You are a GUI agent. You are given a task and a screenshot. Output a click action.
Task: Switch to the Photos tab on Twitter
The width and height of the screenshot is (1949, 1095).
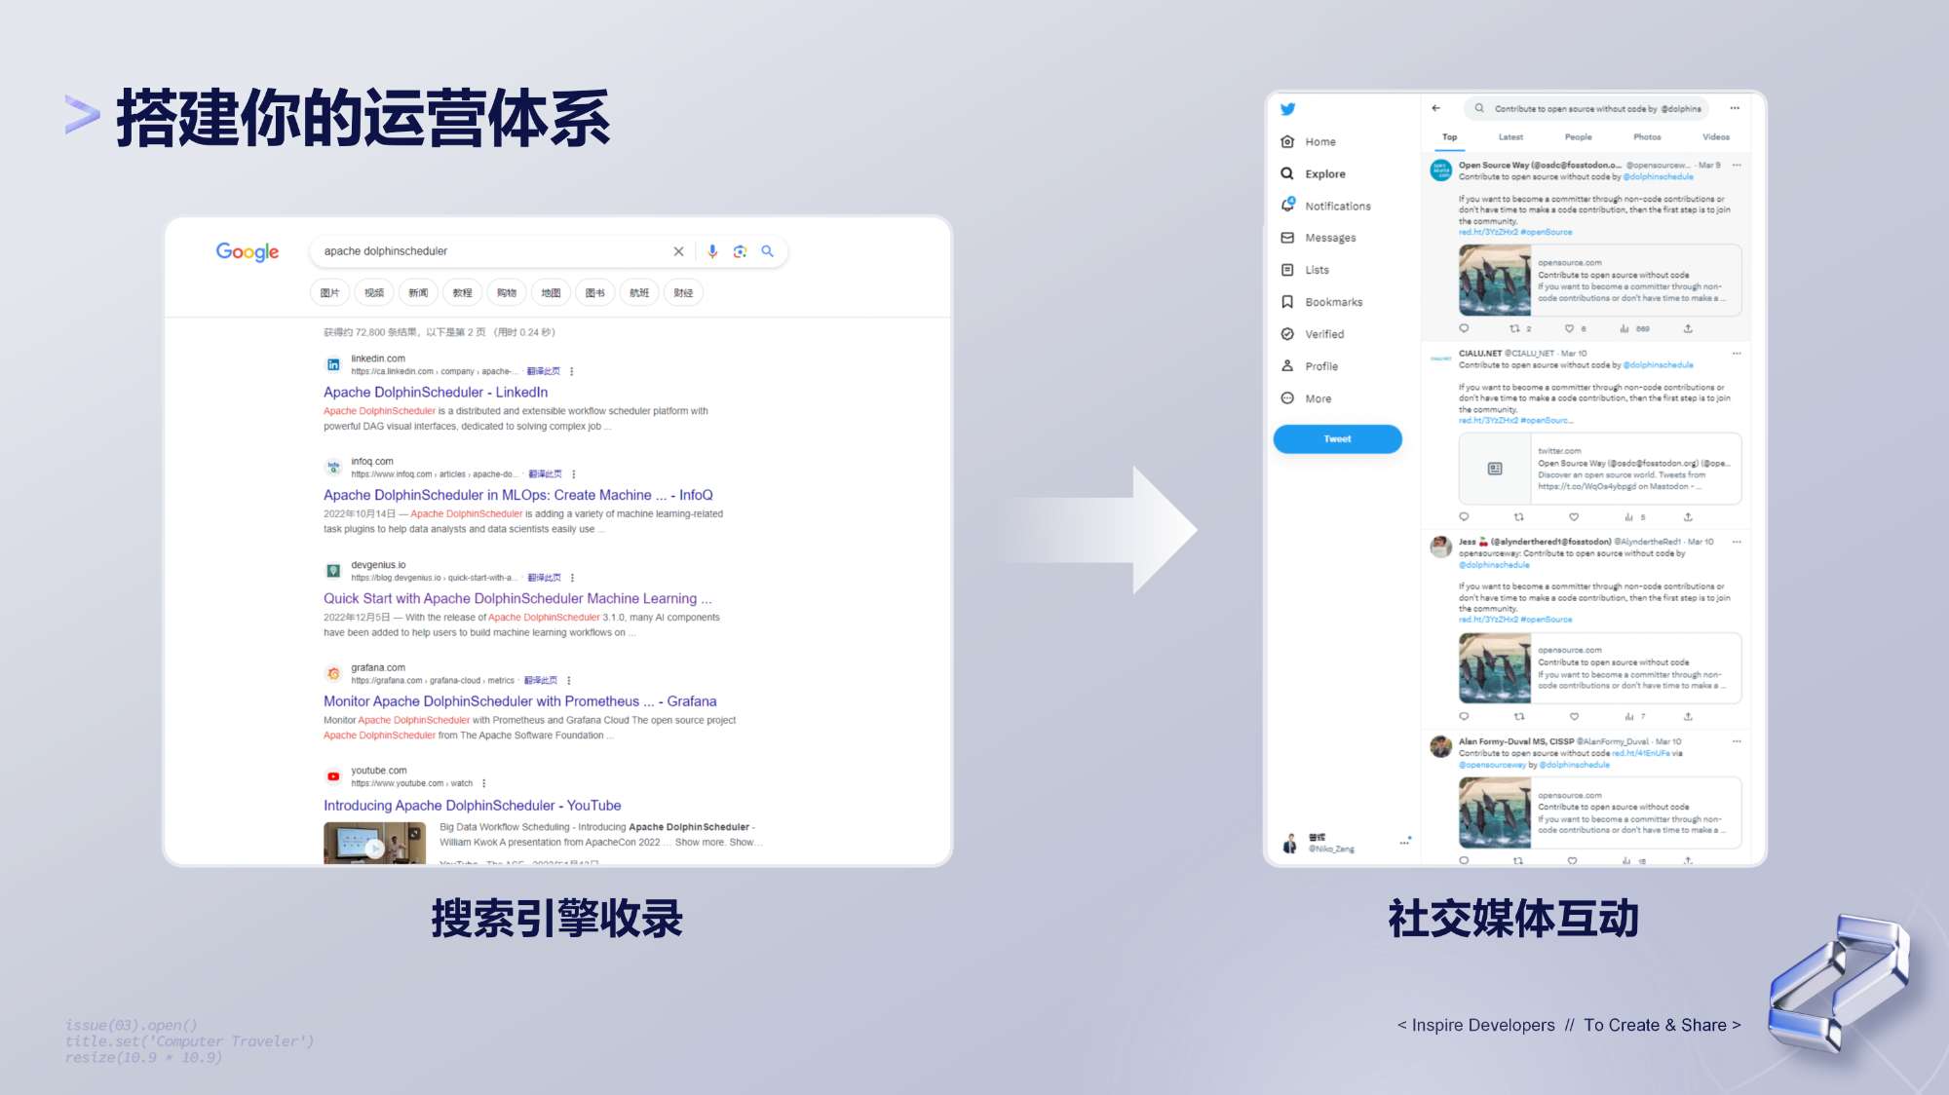tap(1647, 137)
